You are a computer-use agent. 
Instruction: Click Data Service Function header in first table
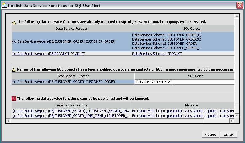click(72, 29)
